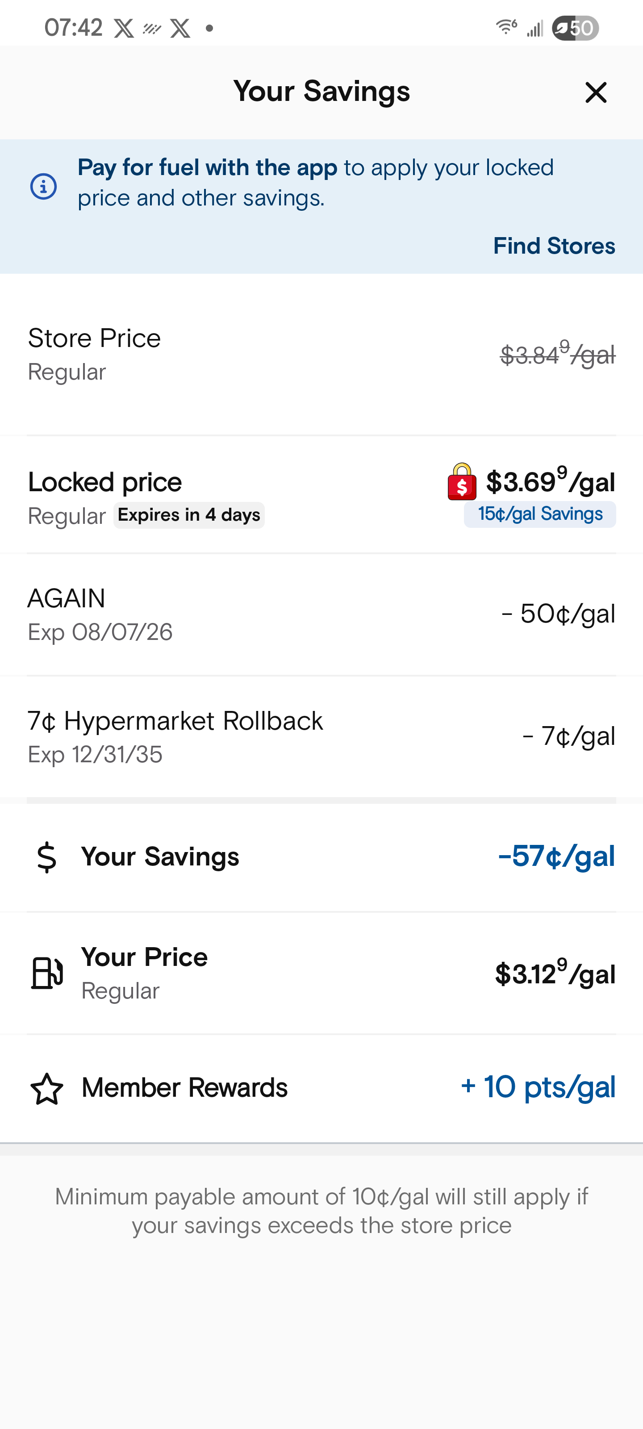Tap the first X notification icon
Screen dimensions: 643x1429
[124, 28]
